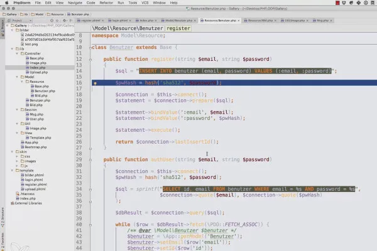This screenshot has width=377, height=251.
Task: Collapse the Controller folder
Action: pyautogui.click(x=17, y=53)
